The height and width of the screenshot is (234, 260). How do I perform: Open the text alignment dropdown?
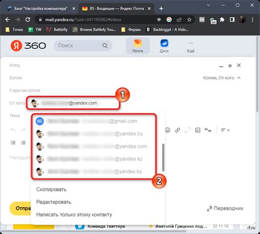click(225, 130)
